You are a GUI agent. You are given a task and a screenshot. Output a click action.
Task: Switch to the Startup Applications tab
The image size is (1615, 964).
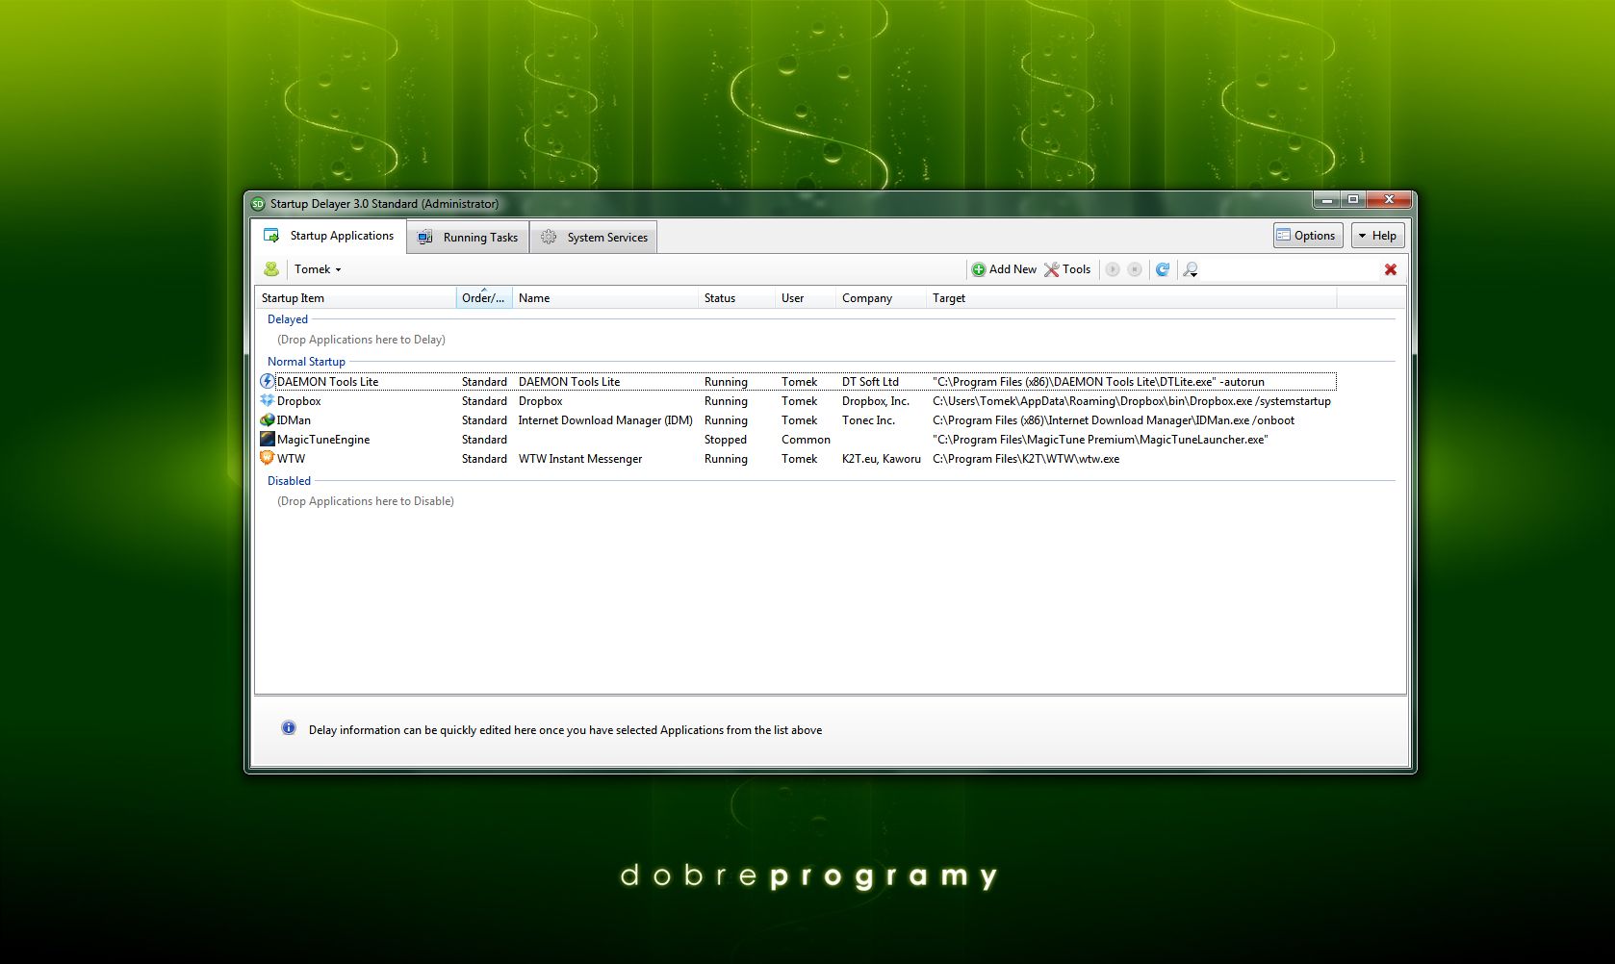pos(329,236)
